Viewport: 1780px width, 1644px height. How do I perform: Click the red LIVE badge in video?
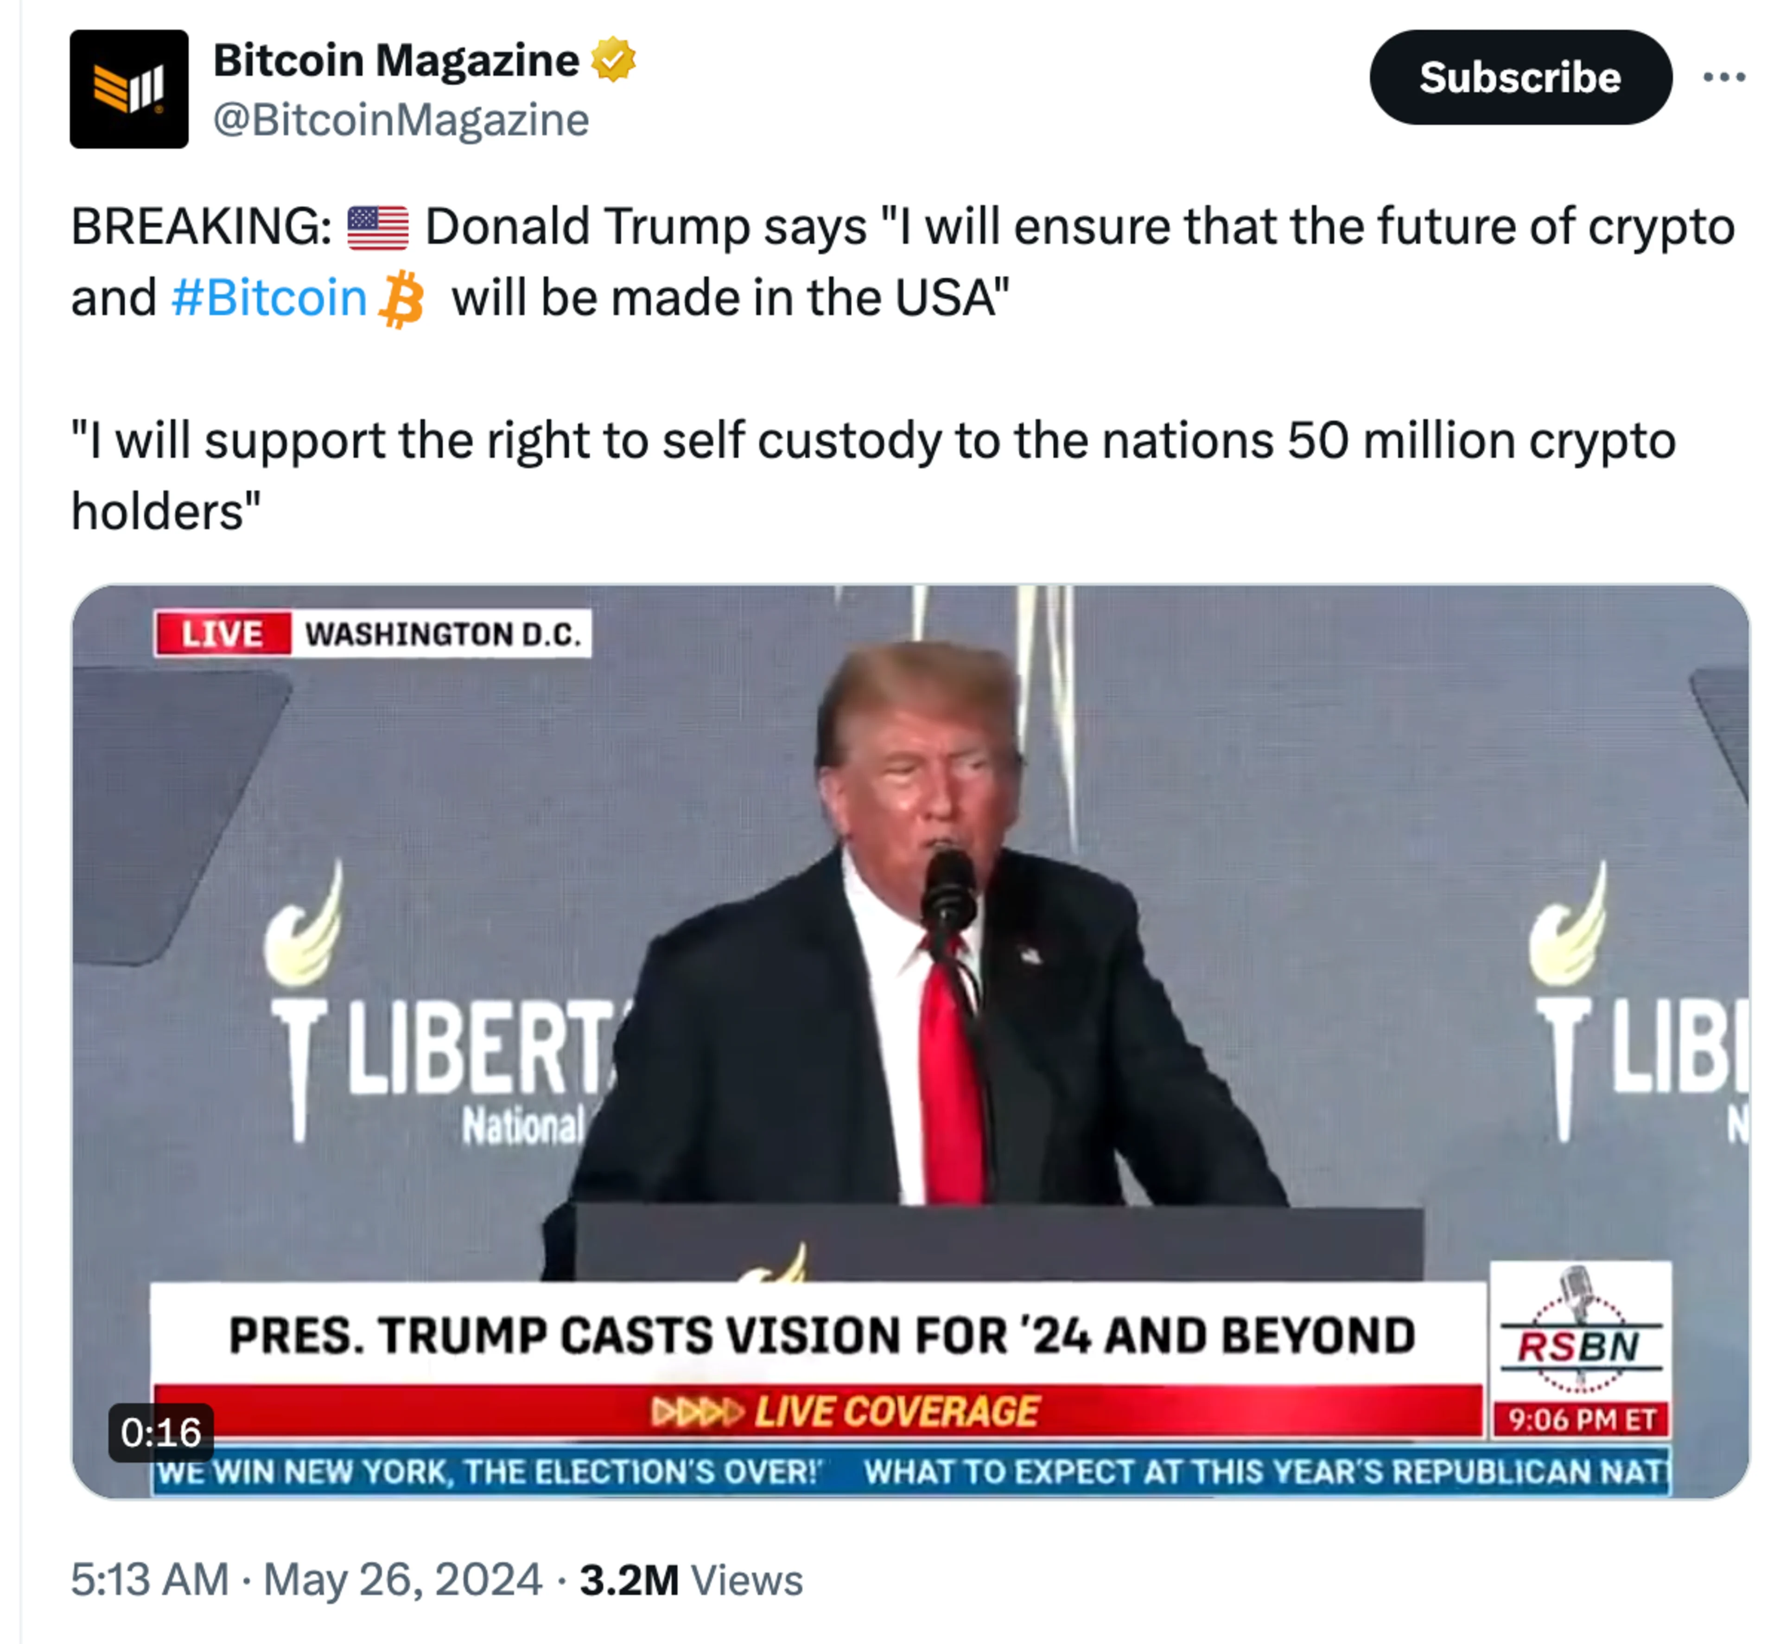click(x=222, y=634)
